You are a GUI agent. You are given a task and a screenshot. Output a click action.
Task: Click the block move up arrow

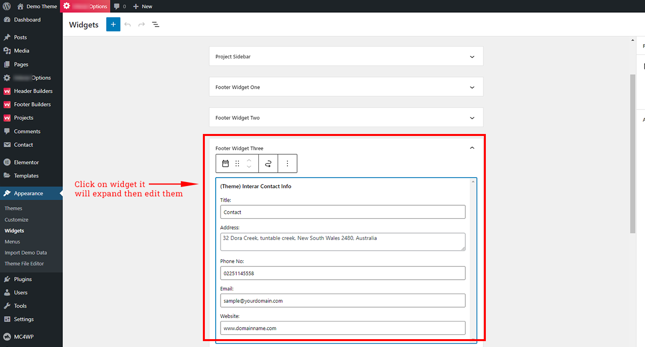tap(249, 160)
